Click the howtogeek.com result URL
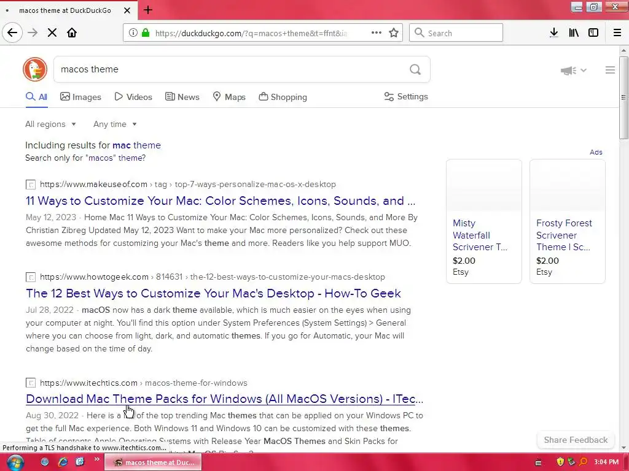This screenshot has width=629, height=471. pos(212,277)
